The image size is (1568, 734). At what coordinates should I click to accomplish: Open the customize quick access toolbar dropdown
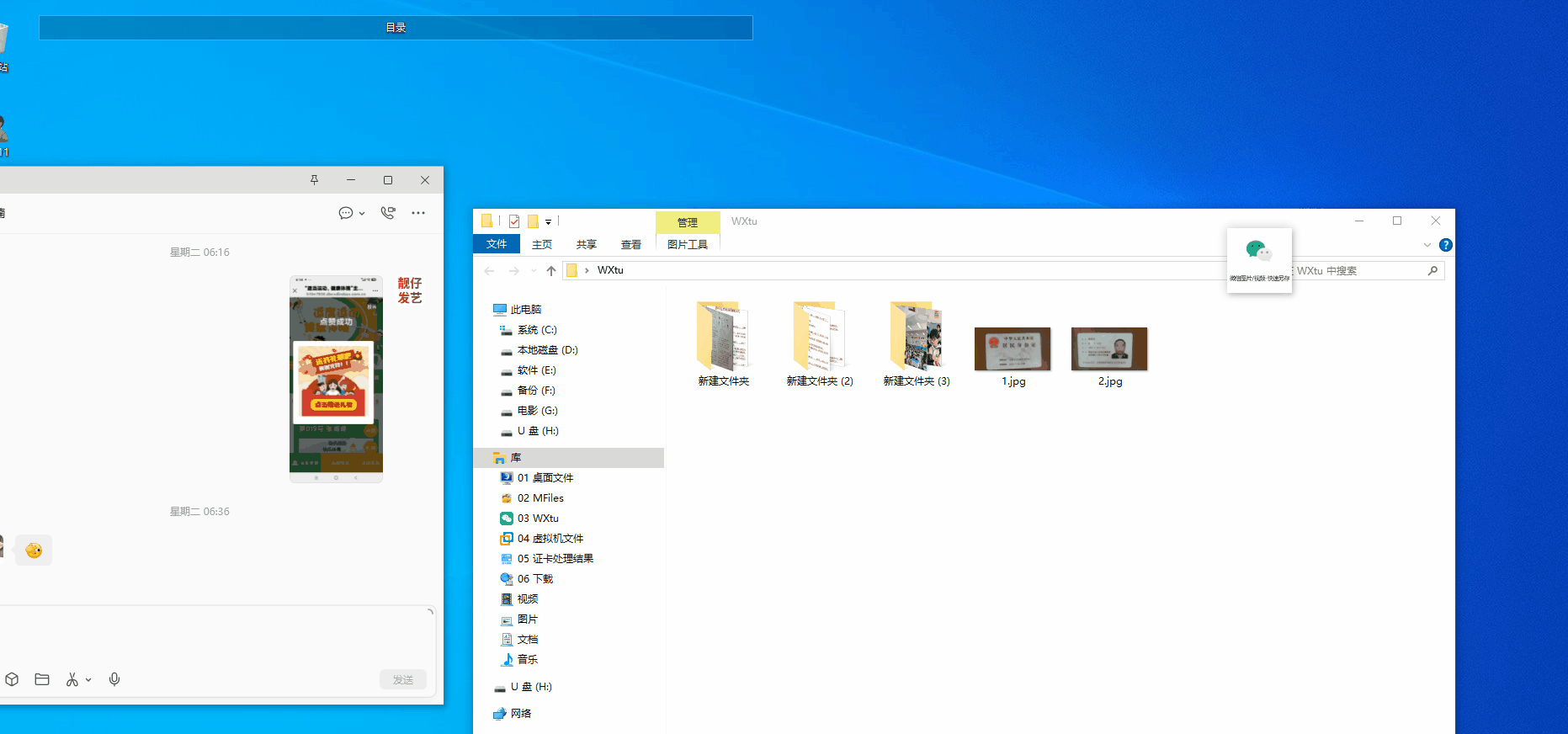pyautogui.click(x=548, y=222)
